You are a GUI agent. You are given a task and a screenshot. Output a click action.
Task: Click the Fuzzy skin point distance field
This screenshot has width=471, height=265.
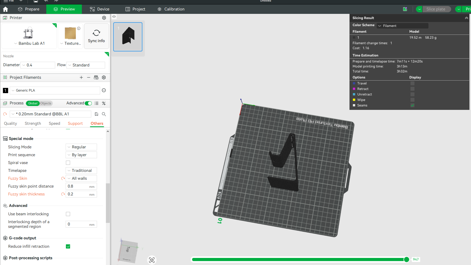coord(81,186)
